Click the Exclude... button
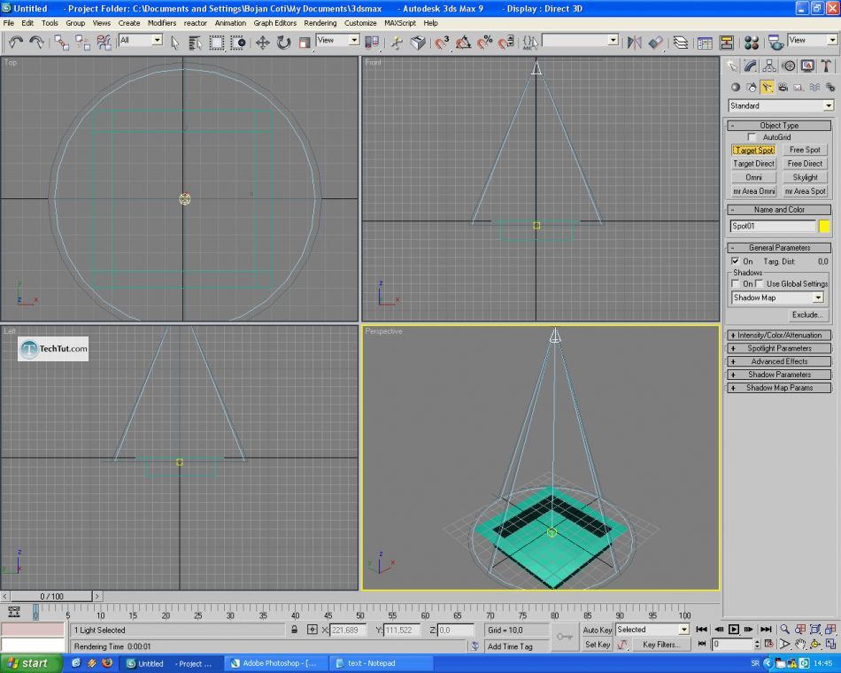The width and height of the screenshot is (841, 673). (x=806, y=314)
